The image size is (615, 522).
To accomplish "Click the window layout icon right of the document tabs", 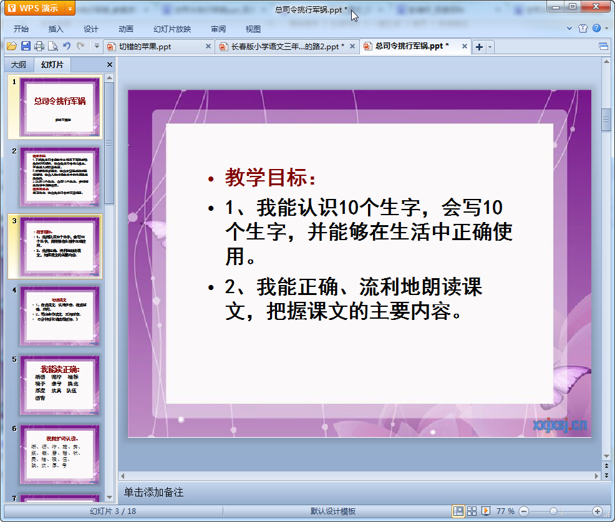I will [x=603, y=47].
